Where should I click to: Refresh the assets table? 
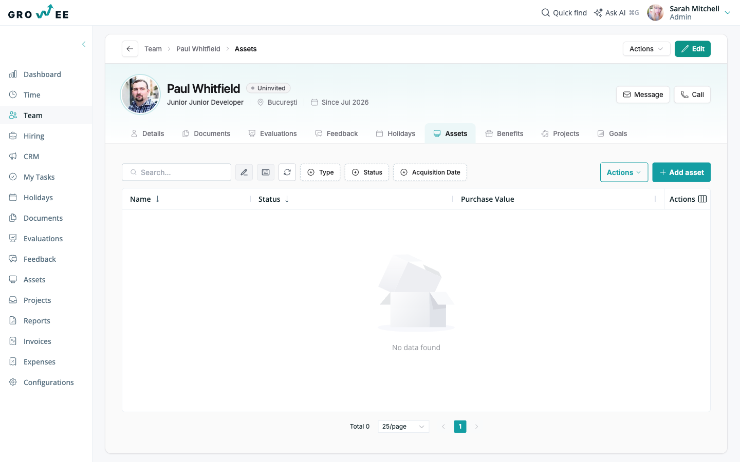click(x=287, y=172)
